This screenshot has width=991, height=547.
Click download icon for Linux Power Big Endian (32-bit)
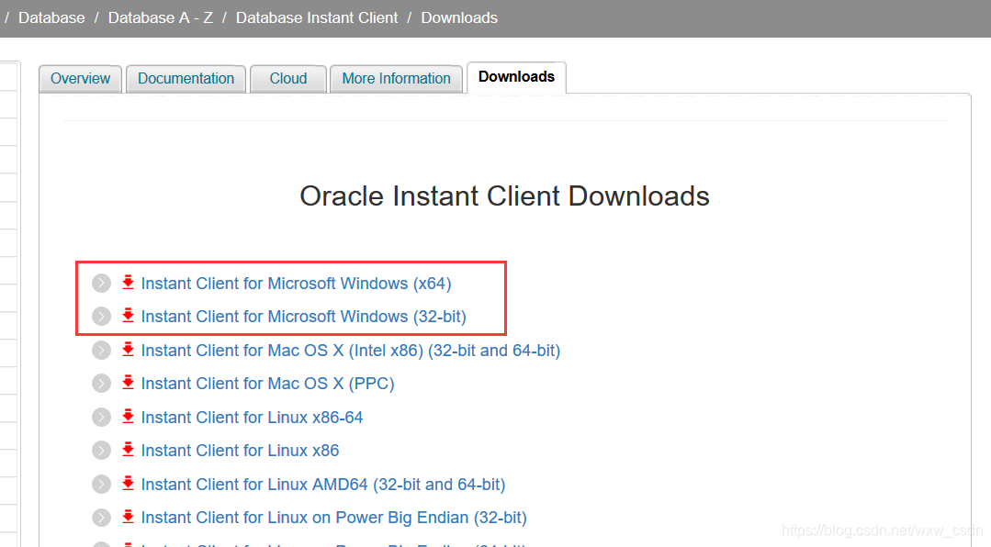tap(128, 516)
